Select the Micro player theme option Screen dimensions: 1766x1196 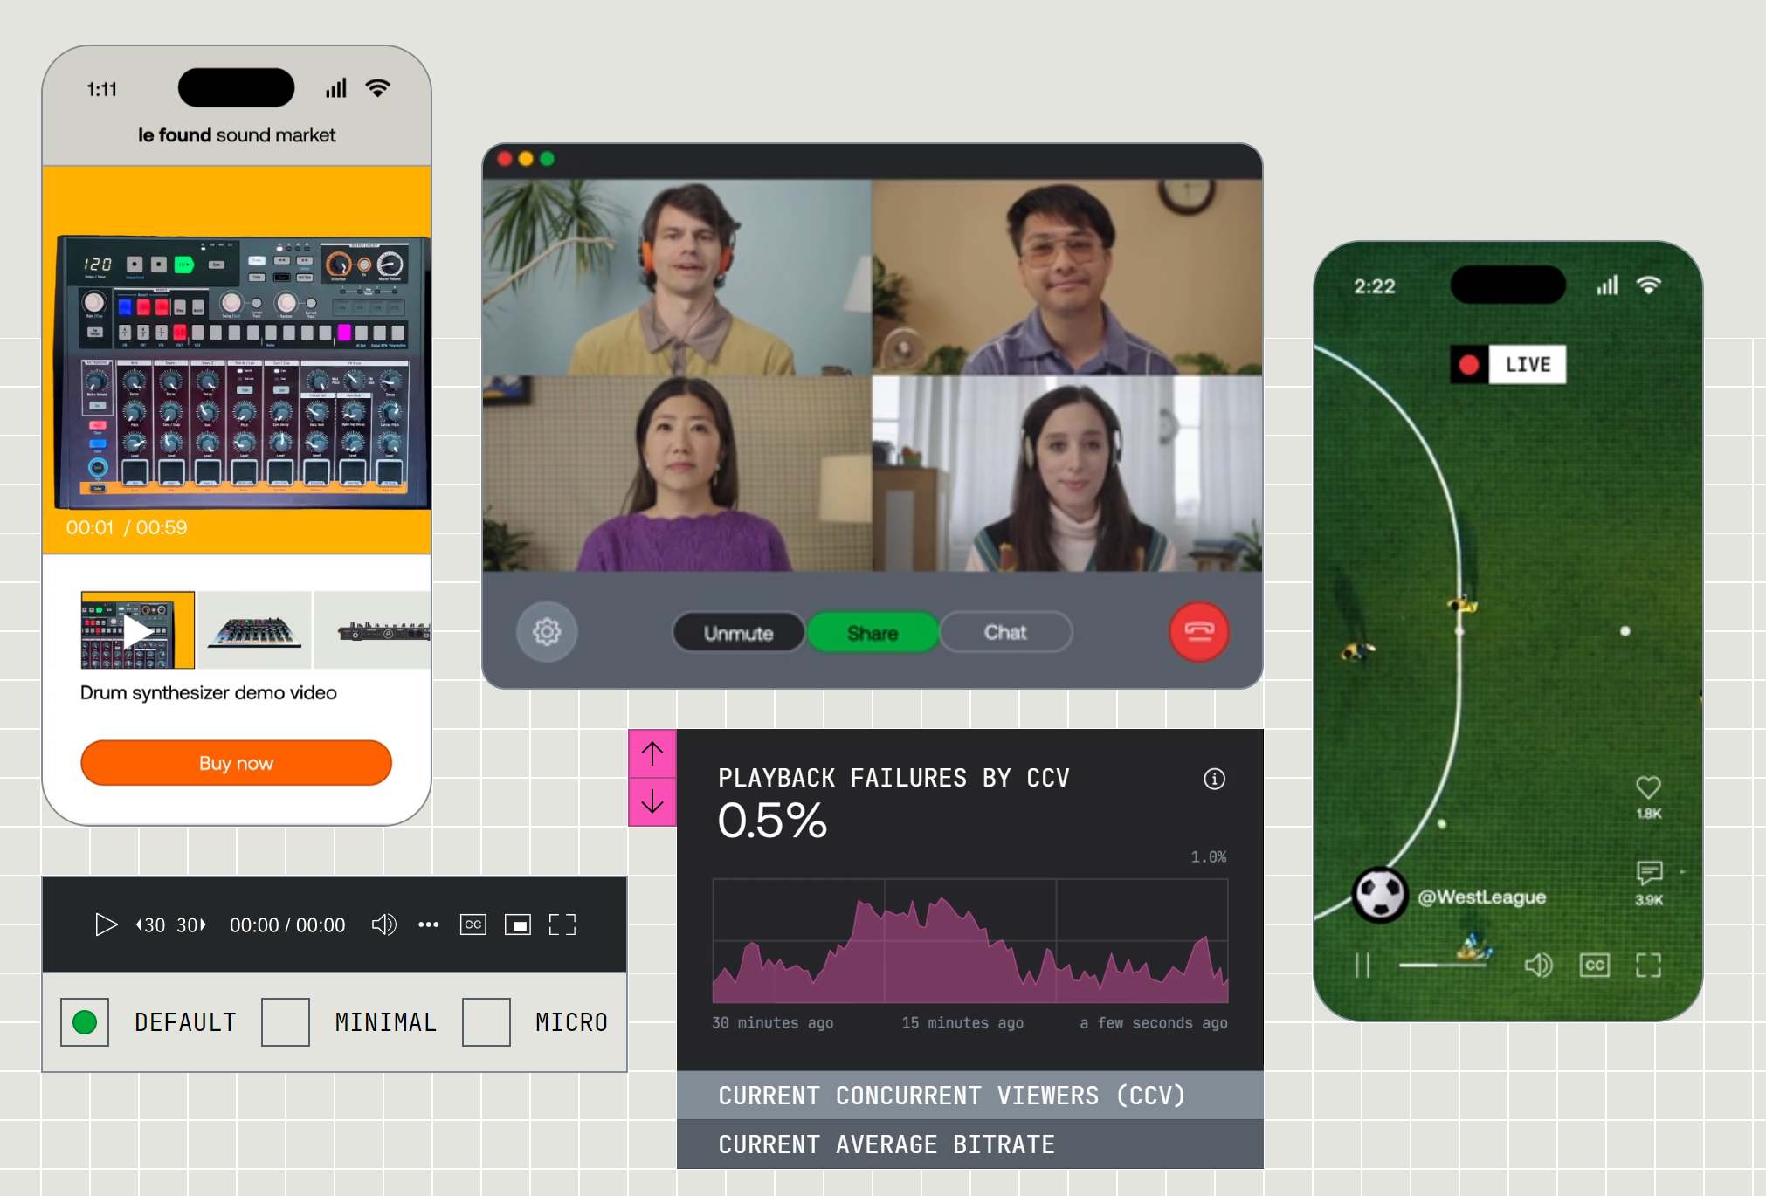click(486, 1022)
